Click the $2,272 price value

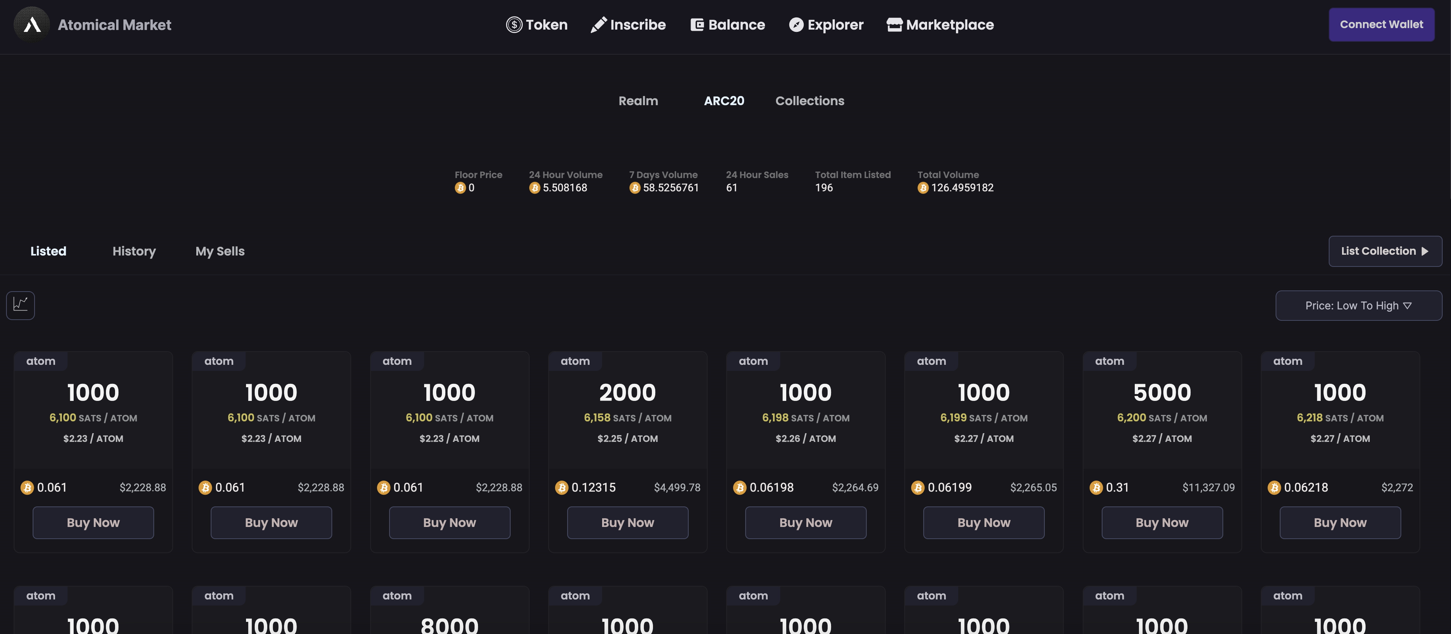pyautogui.click(x=1397, y=487)
